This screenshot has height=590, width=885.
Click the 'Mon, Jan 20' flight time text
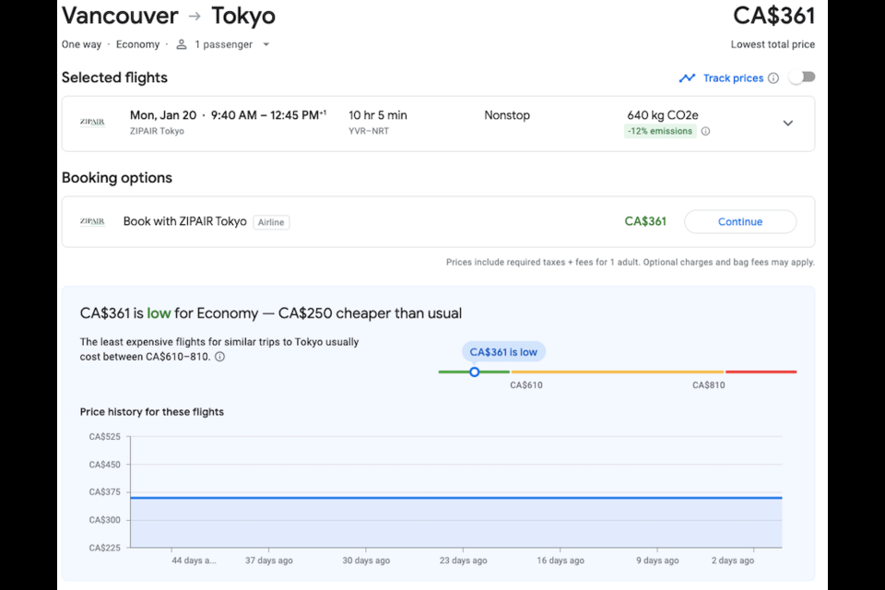point(228,115)
